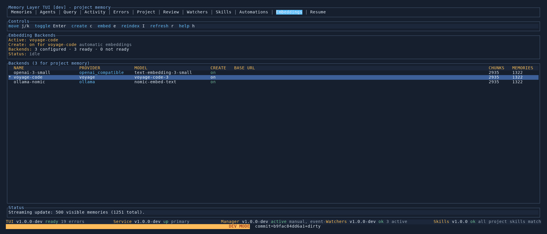Click the 'Backends: 3 configured' summary line
547x234 pixels.
(x=69, y=49)
